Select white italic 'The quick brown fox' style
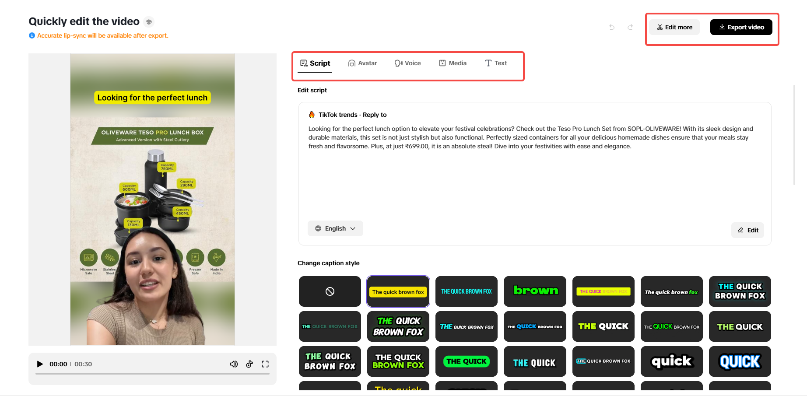The height and width of the screenshot is (396, 807). click(672, 291)
